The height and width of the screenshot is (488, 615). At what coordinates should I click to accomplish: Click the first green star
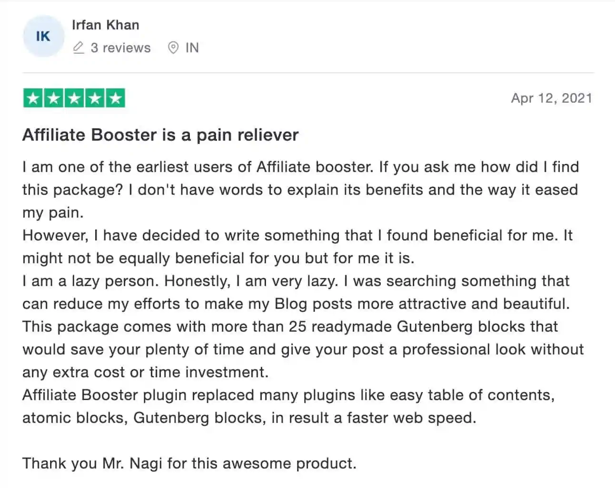[x=33, y=98]
